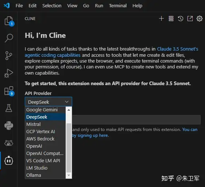Open the Terminal menu
The width and height of the screenshot is (205, 187).
tap(118, 6)
